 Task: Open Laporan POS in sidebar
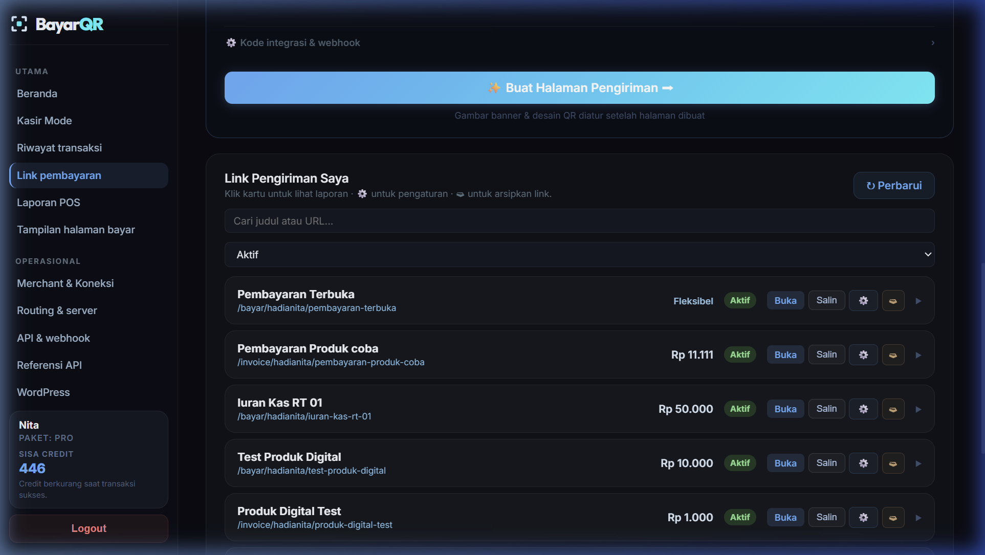(89, 203)
